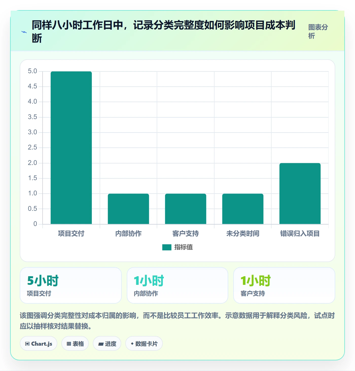Click the 项目交付 x-axis label
355x371 pixels.
click(x=71, y=233)
